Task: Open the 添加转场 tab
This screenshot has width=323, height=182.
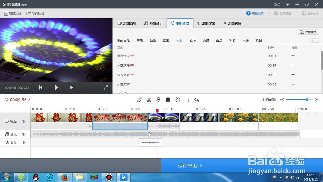Action: (232, 23)
